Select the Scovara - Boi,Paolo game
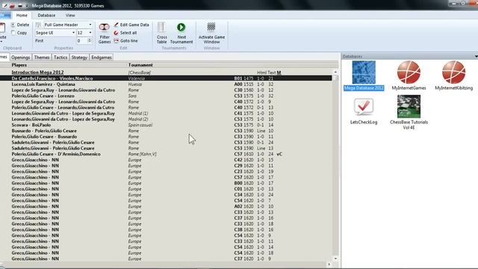This screenshot has height=269, width=478. 166,125
